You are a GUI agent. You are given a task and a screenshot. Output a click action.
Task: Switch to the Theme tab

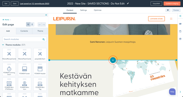click(x=40, y=31)
